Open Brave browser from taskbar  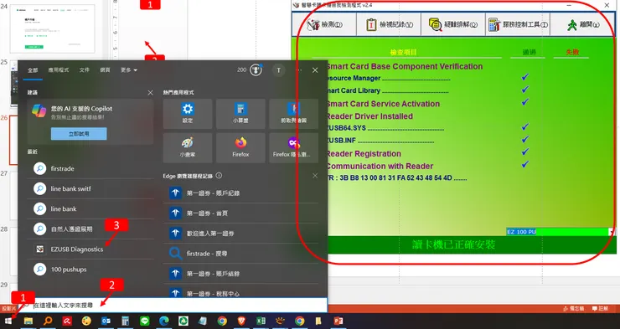241,321
